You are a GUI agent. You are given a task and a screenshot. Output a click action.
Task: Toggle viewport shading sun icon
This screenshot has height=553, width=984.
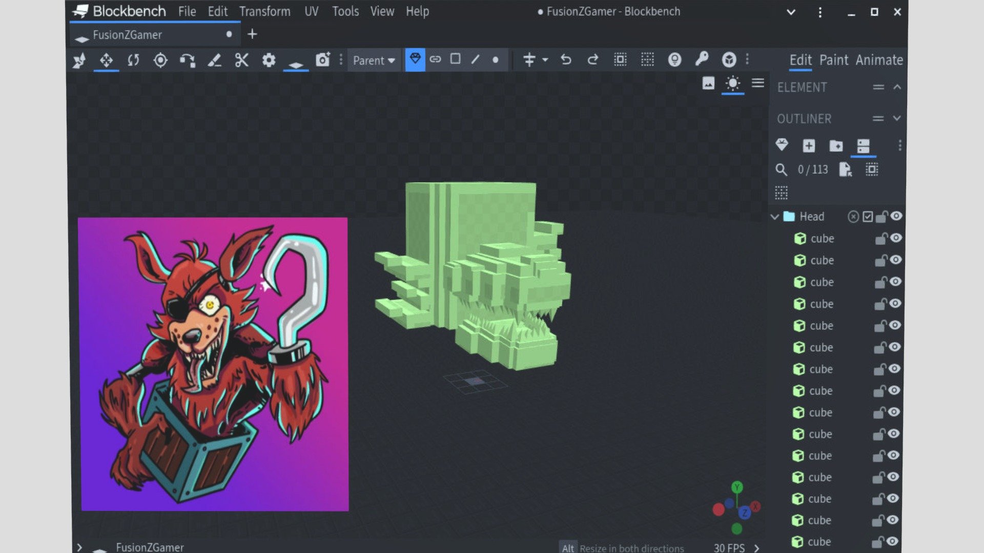pyautogui.click(x=733, y=83)
